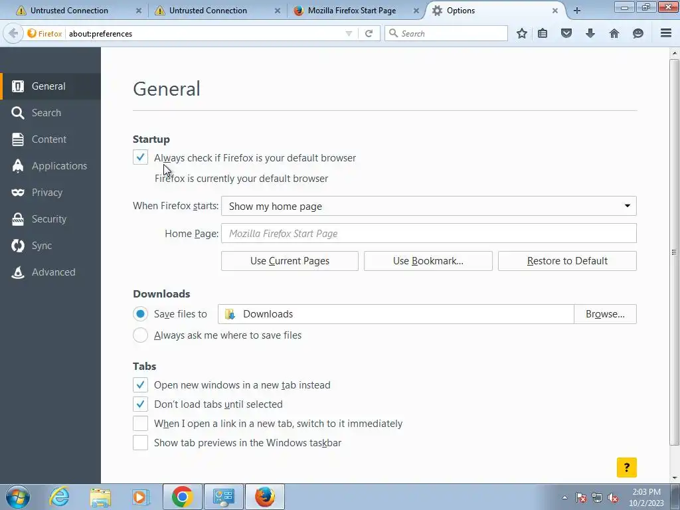The height and width of the screenshot is (510, 680).
Task: Toggle Open new windows in a new tab
Action: (140, 384)
